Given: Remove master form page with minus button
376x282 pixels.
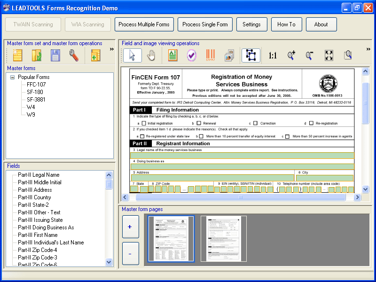Looking at the screenshot, I should click(131, 254).
